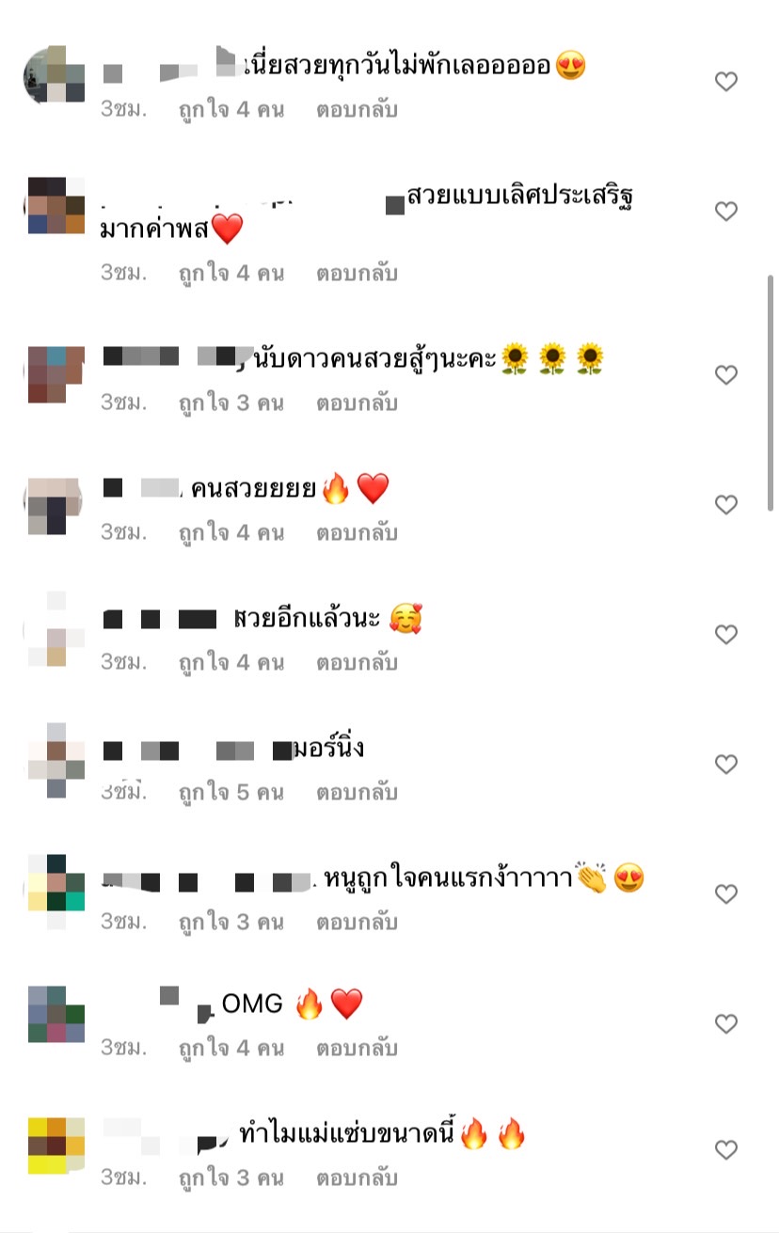779x1233 pixels.
Task: View likes (ถูกใจ 5 คน) on มอร์นิ่ง comment
Action: (231, 793)
